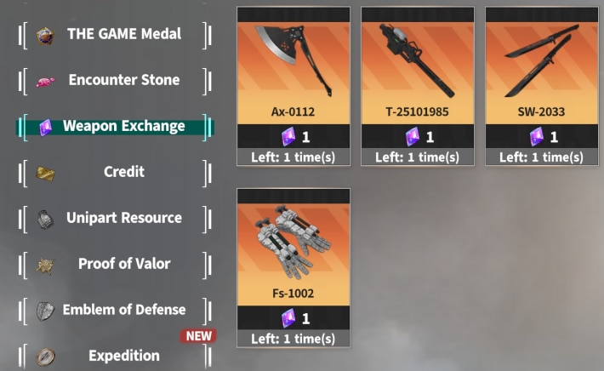This screenshot has height=371, width=604.
Task: Click the pink Encounter Stone icon
Action: (x=45, y=82)
